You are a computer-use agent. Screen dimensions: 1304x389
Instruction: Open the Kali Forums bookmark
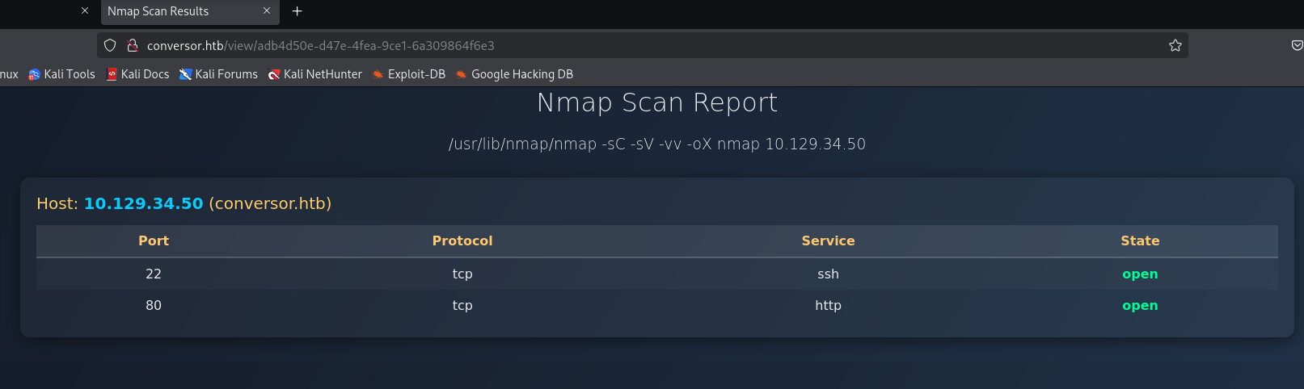pos(219,74)
